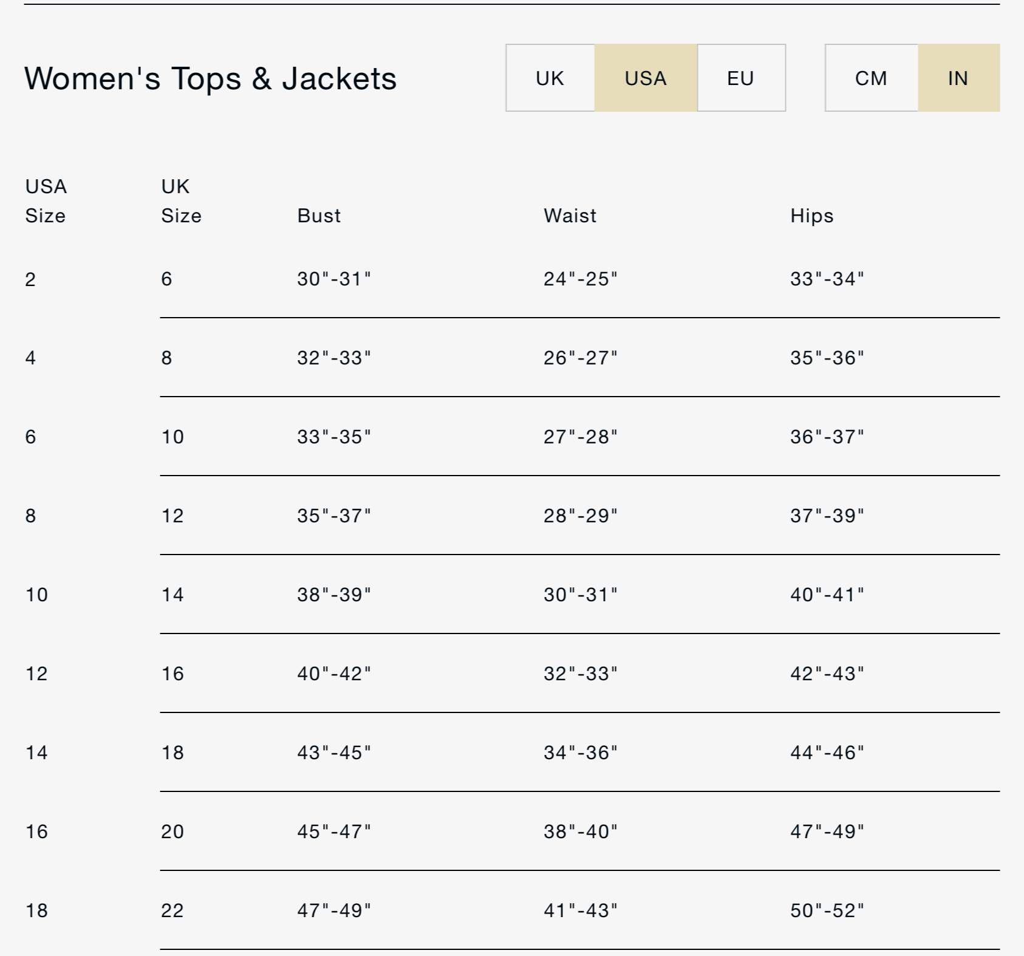The height and width of the screenshot is (956, 1024).
Task: Click the Hips column header
Action: [x=811, y=216]
